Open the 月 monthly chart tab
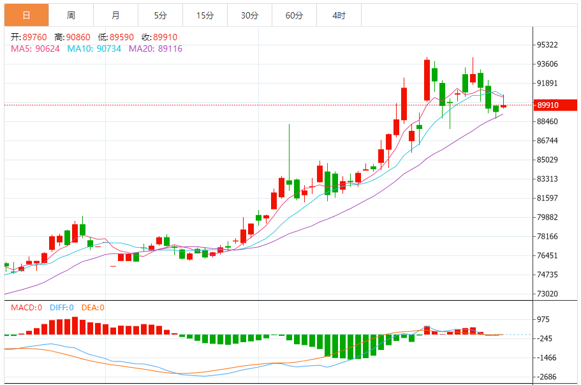 coord(115,15)
